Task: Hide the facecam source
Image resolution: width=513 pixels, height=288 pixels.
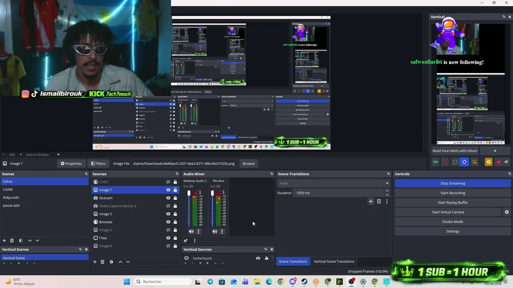Action: click(168, 198)
